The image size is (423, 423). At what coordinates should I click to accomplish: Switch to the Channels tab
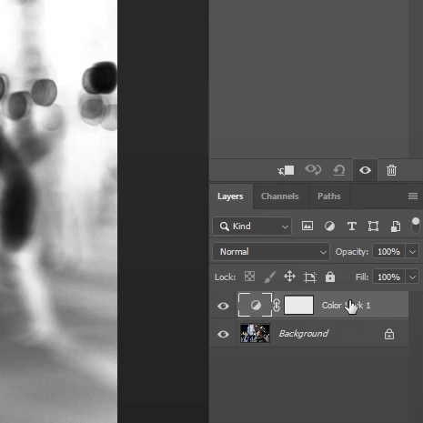point(280,196)
